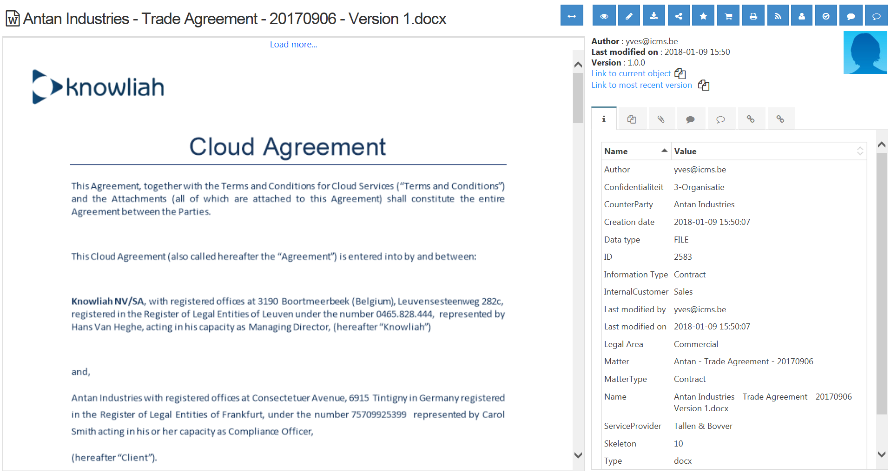The width and height of the screenshot is (891, 473).
Task: Click Link to most recent version
Action: (641, 85)
